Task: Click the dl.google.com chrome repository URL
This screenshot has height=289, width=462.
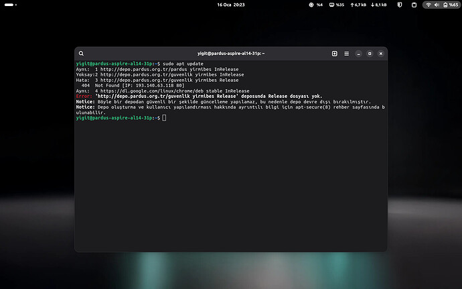Action: (153, 91)
